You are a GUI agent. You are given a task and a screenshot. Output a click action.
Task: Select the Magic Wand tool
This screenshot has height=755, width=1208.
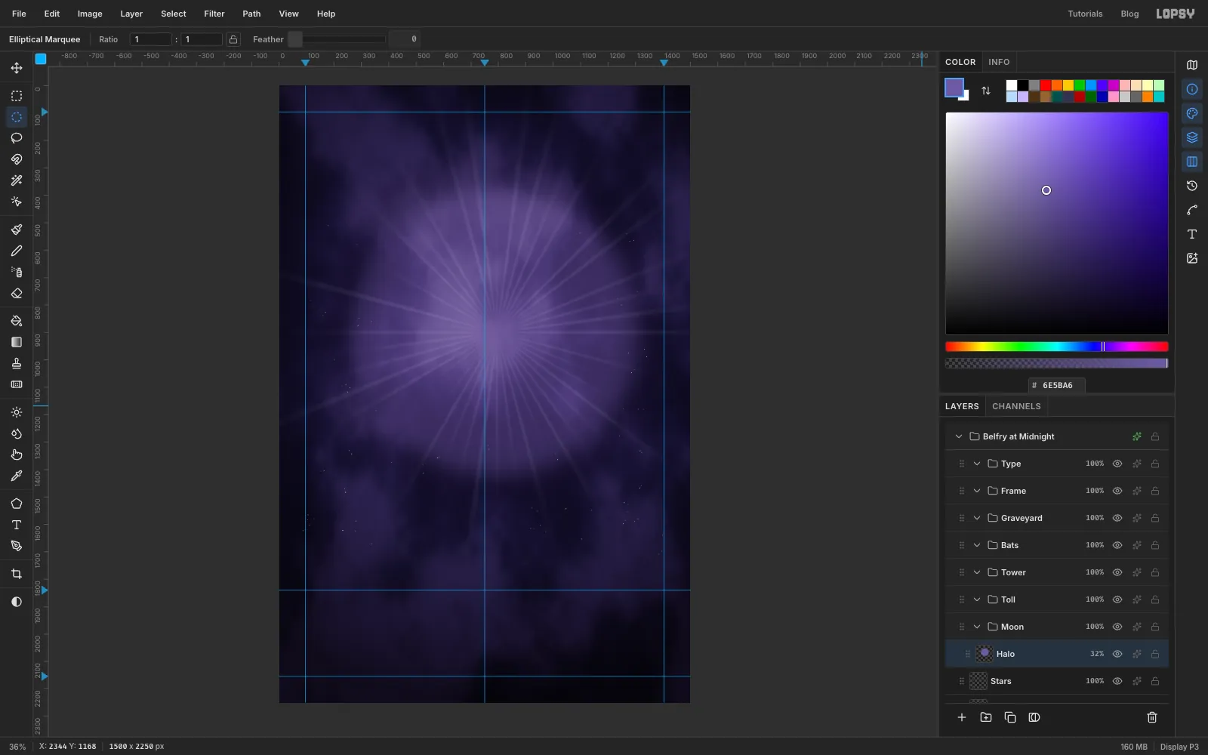[17, 180]
